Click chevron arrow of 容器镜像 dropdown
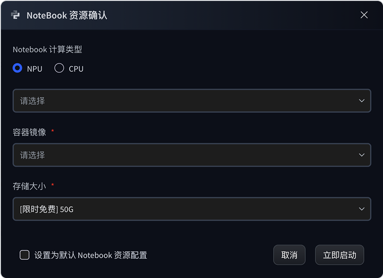This screenshot has height=278, width=383. point(362,155)
